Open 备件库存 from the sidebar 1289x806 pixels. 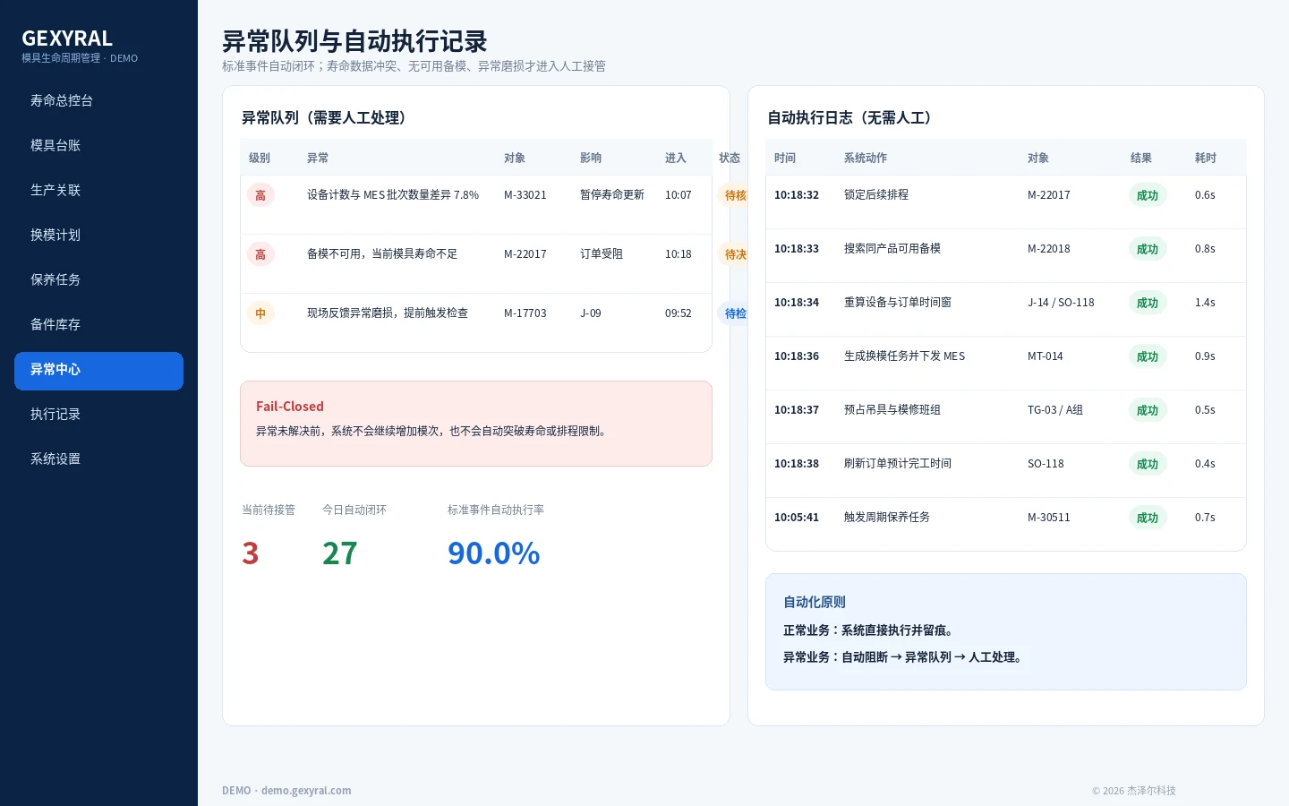pos(98,325)
